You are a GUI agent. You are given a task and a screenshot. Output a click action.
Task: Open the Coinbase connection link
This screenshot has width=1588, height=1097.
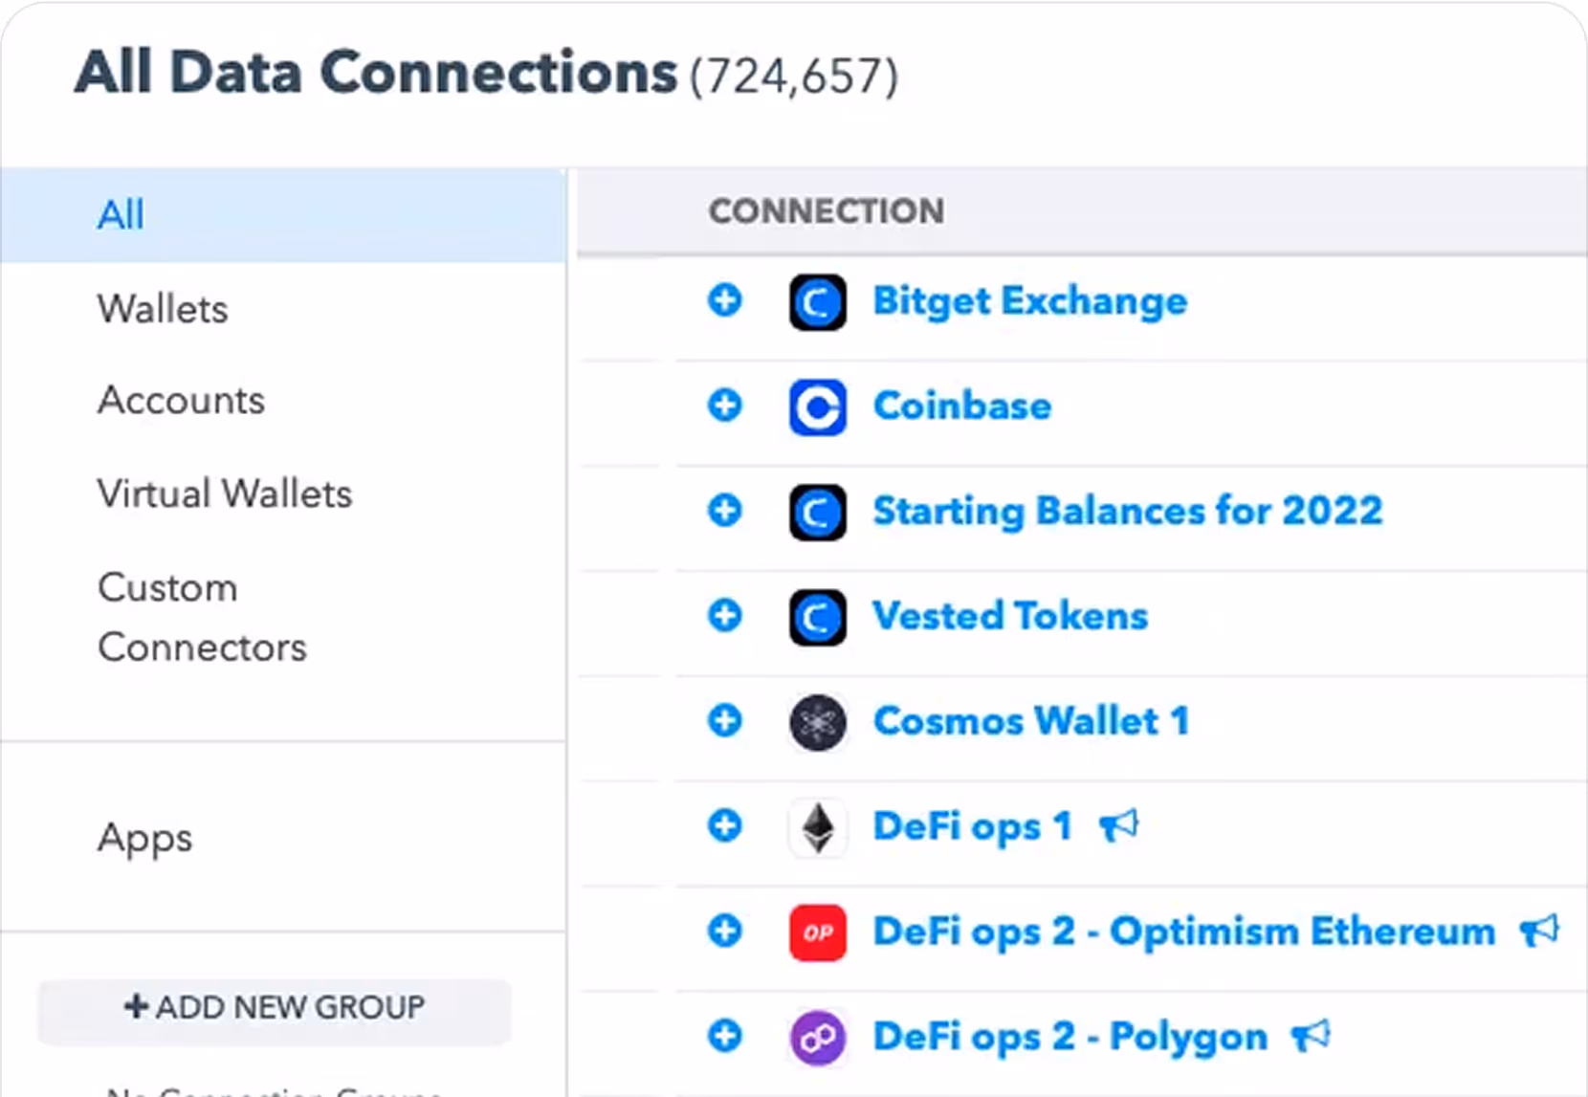coord(962,406)
